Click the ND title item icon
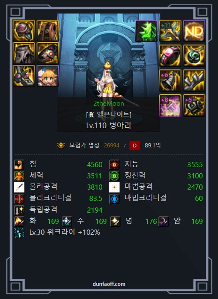 pos(194,31)
